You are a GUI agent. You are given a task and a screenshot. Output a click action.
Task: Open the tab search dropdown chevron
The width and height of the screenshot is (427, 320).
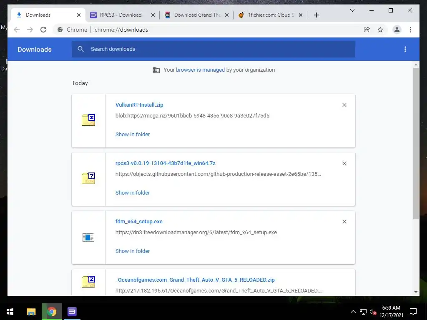tap(352, 10)
